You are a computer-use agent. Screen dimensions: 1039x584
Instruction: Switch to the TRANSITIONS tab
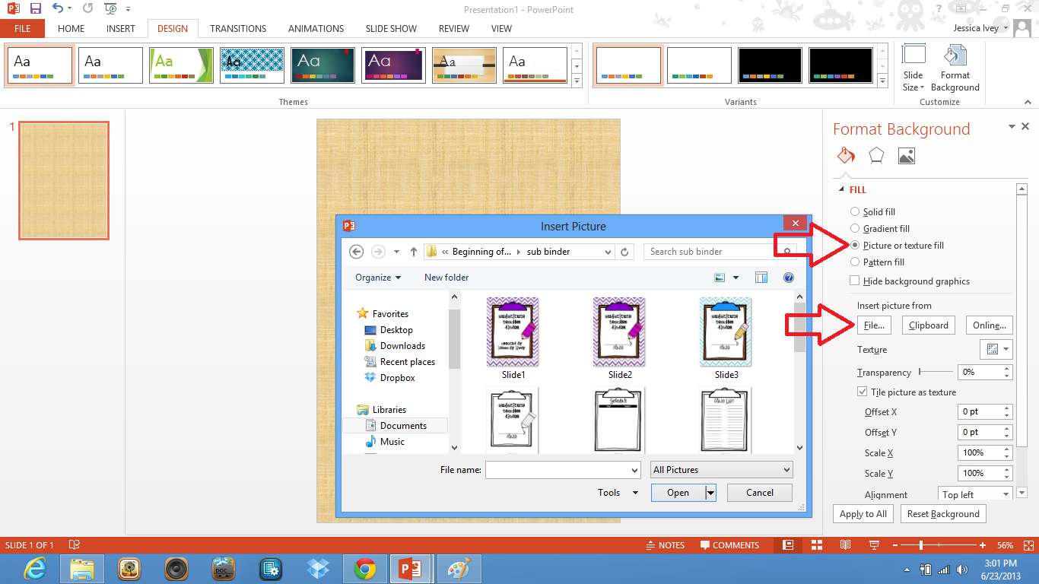coord(238,29)
